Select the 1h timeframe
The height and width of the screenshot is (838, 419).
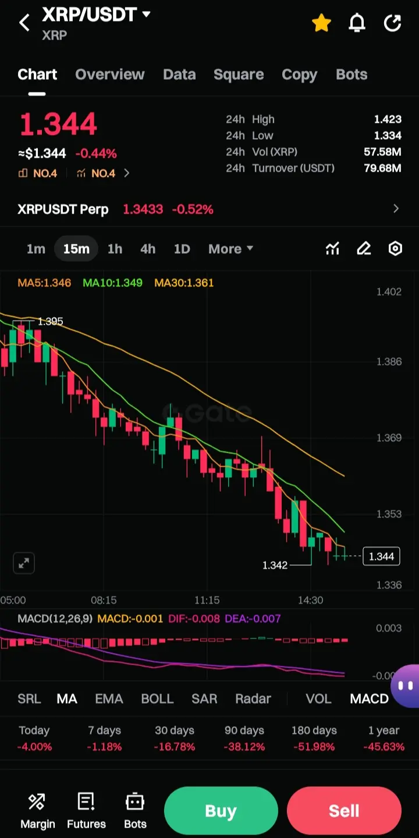coord(115,248)
